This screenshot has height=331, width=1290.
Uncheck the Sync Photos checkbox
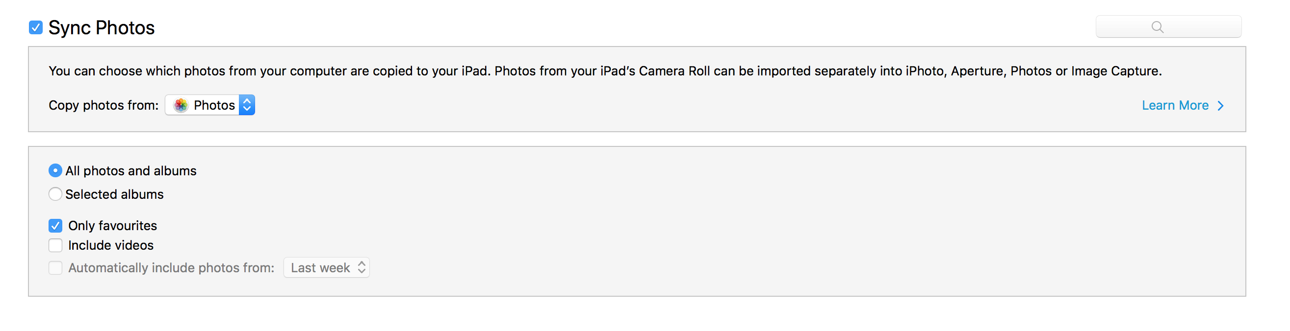click(x=35, y=27)
